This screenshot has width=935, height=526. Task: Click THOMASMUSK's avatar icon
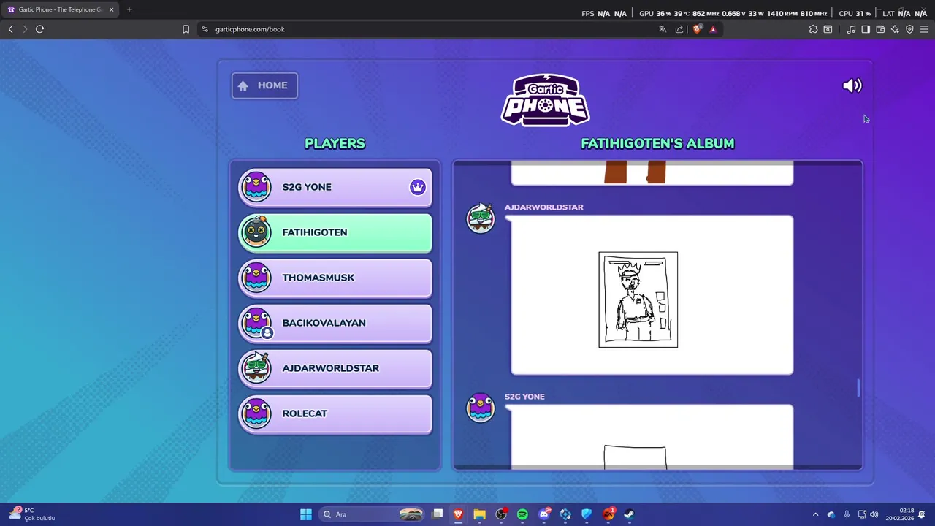click(x=256, y=278)
